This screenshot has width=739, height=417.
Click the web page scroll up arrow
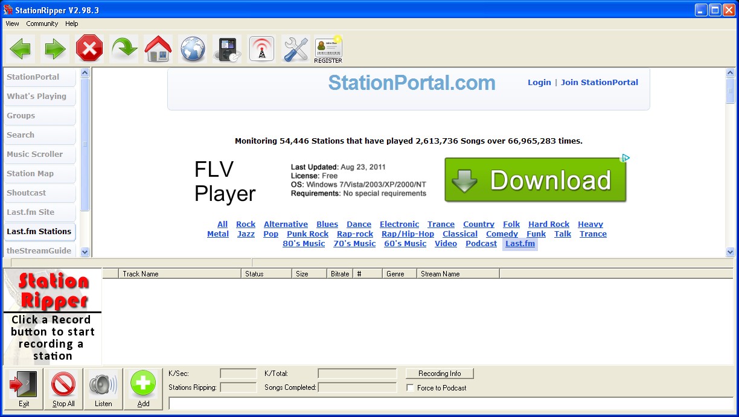(x=730, y=73)
